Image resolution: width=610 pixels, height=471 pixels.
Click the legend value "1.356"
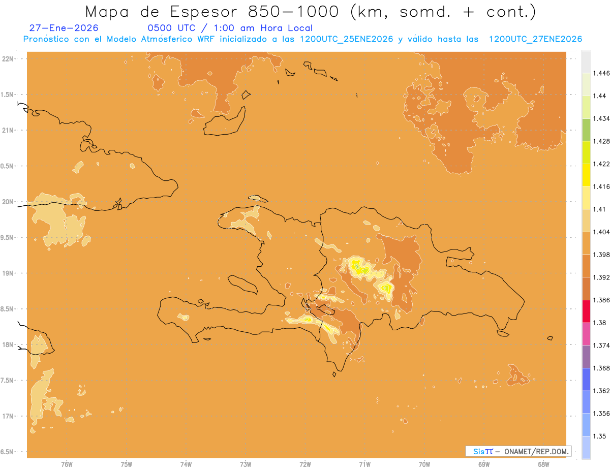[602, 414]
